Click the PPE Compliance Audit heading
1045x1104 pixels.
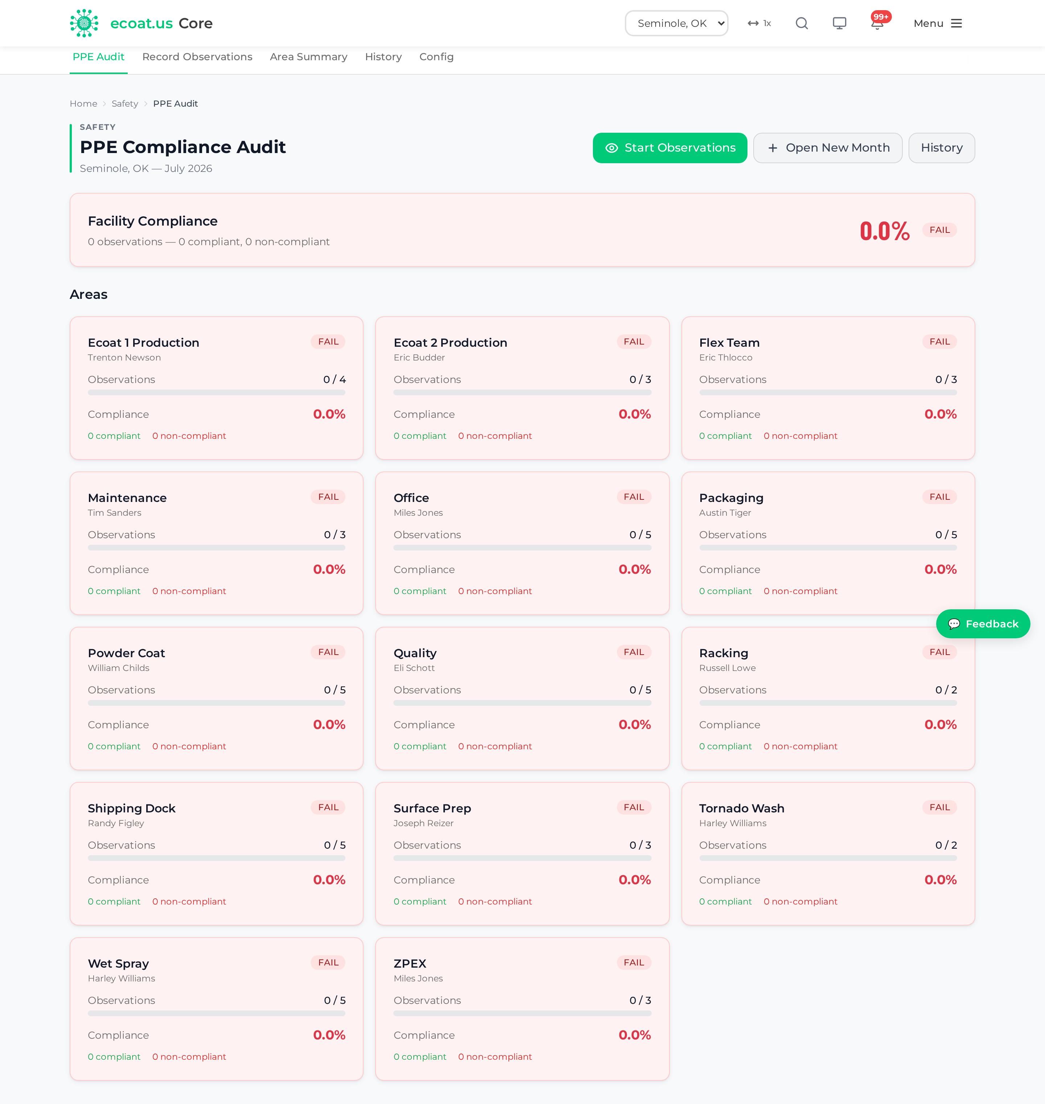[183, 147]
